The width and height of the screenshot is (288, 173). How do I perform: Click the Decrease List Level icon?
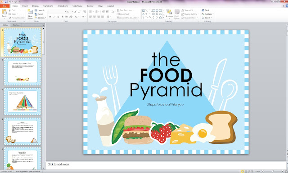103,12
